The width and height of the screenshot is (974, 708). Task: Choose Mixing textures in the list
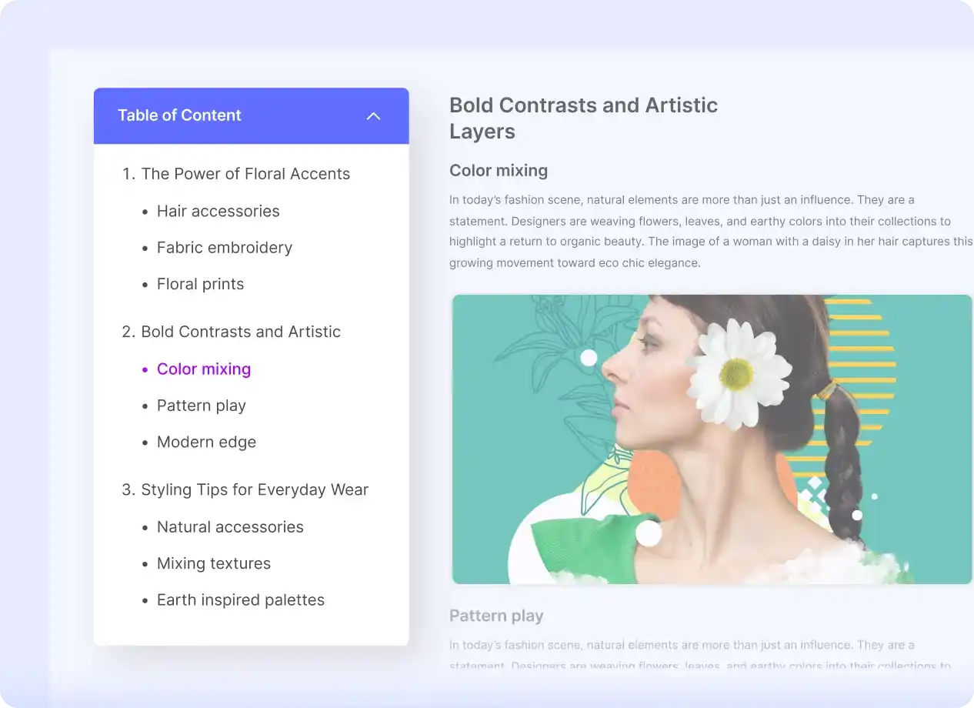pos(213,563)
